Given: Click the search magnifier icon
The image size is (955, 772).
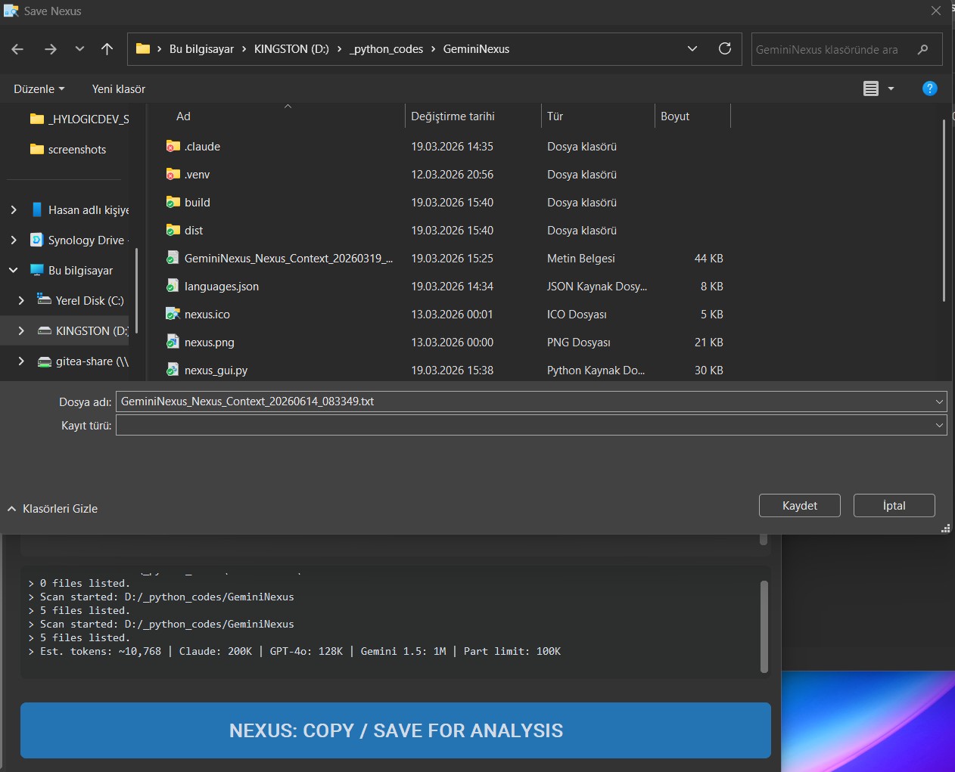Looking at the screenshot, I should (922, 49).
